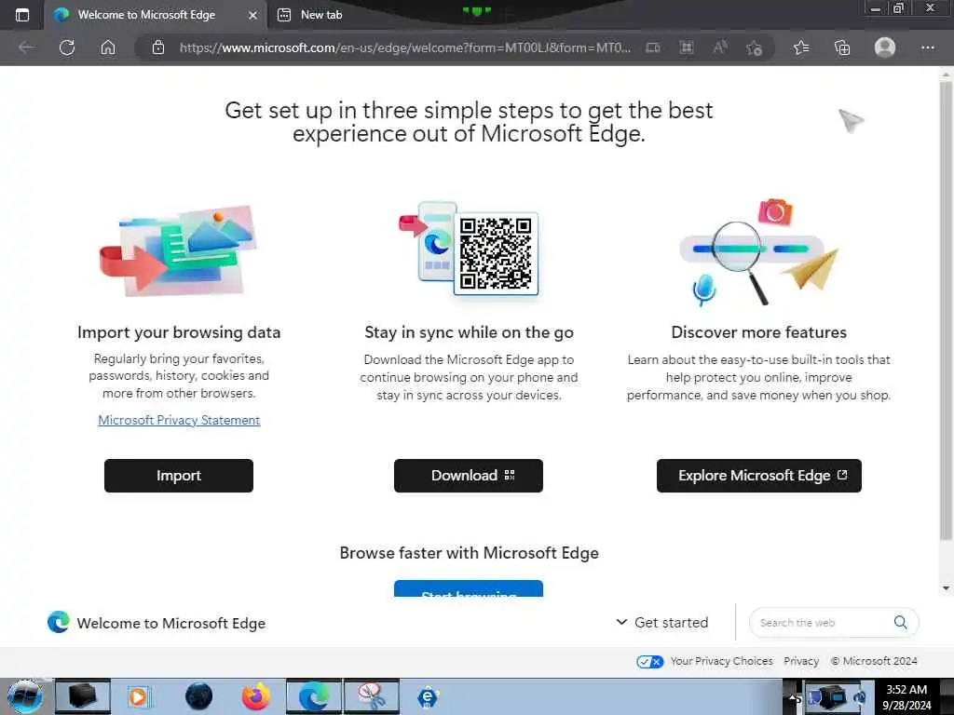Open Firefox from the taskbar
This screenshot has height=715, width=954.
tap(256, 696)
